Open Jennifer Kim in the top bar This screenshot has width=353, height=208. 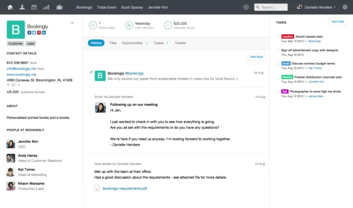click(158, 7)
